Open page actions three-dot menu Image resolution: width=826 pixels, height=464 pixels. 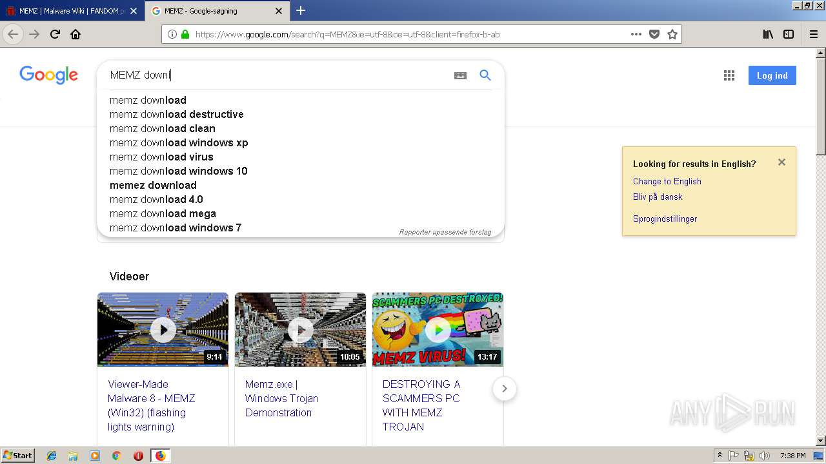pos(636,34)
